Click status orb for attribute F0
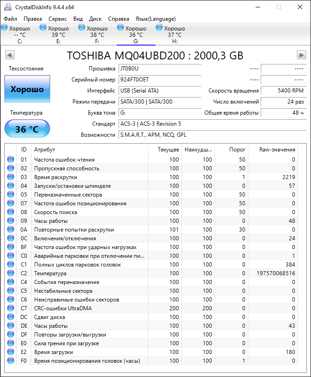The height and width of the screenshot is (377, 311). click(11, 360)
